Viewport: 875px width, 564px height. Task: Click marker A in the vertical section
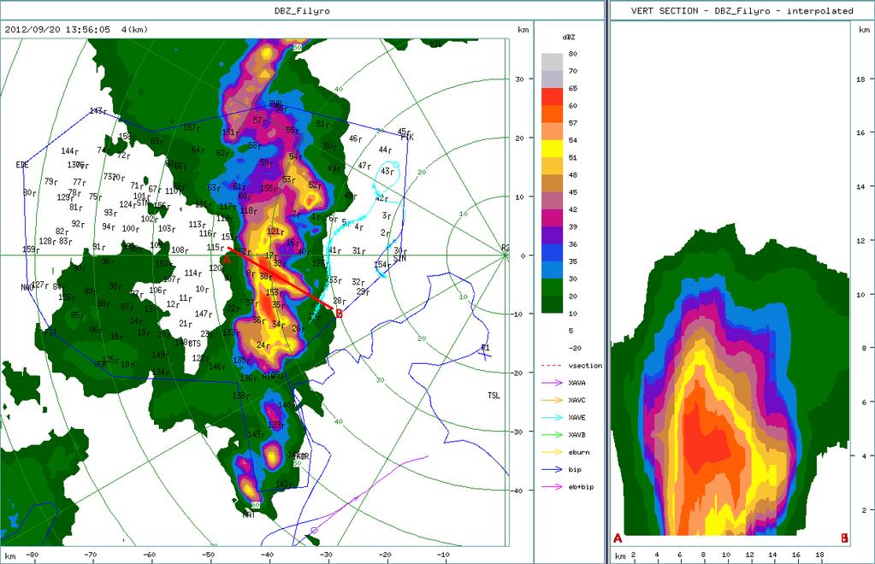pyautogui.click(x=618, y=538)
